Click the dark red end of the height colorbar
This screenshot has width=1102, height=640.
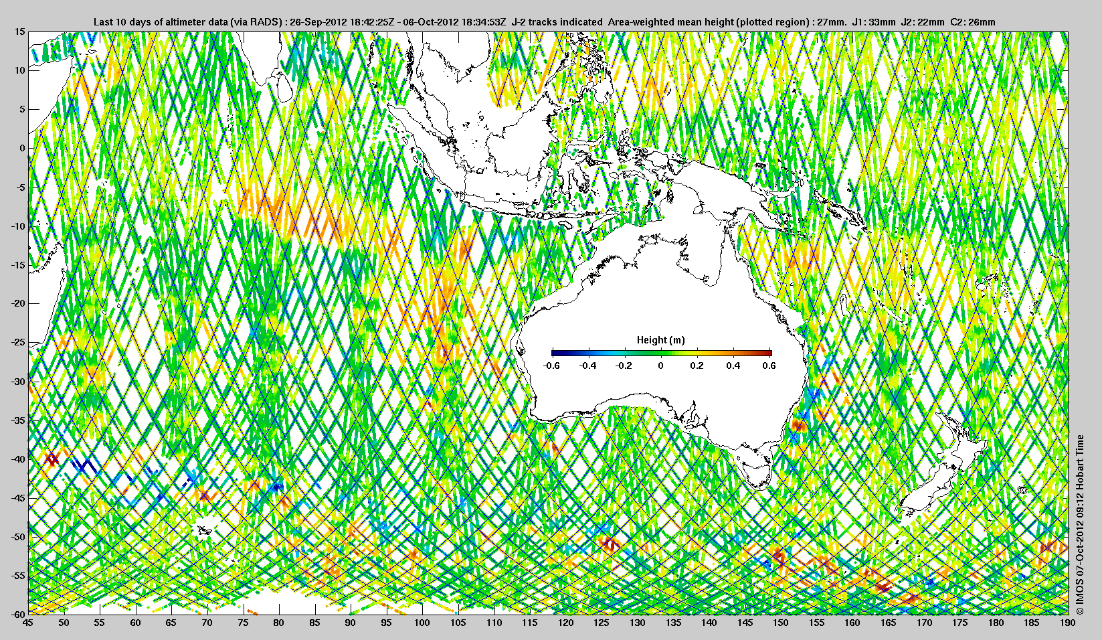click(769, 353)
